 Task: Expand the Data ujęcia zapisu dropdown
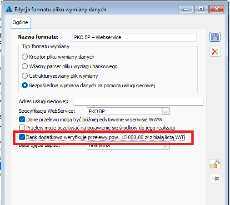[165, 146]
